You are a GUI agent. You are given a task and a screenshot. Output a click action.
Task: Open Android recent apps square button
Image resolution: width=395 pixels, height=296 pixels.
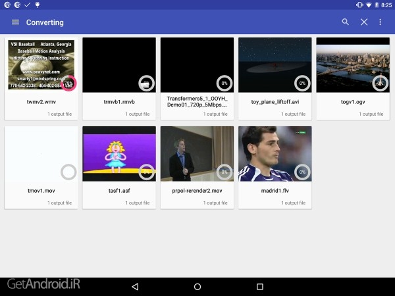pyautogui.click(x=259, y=287)
